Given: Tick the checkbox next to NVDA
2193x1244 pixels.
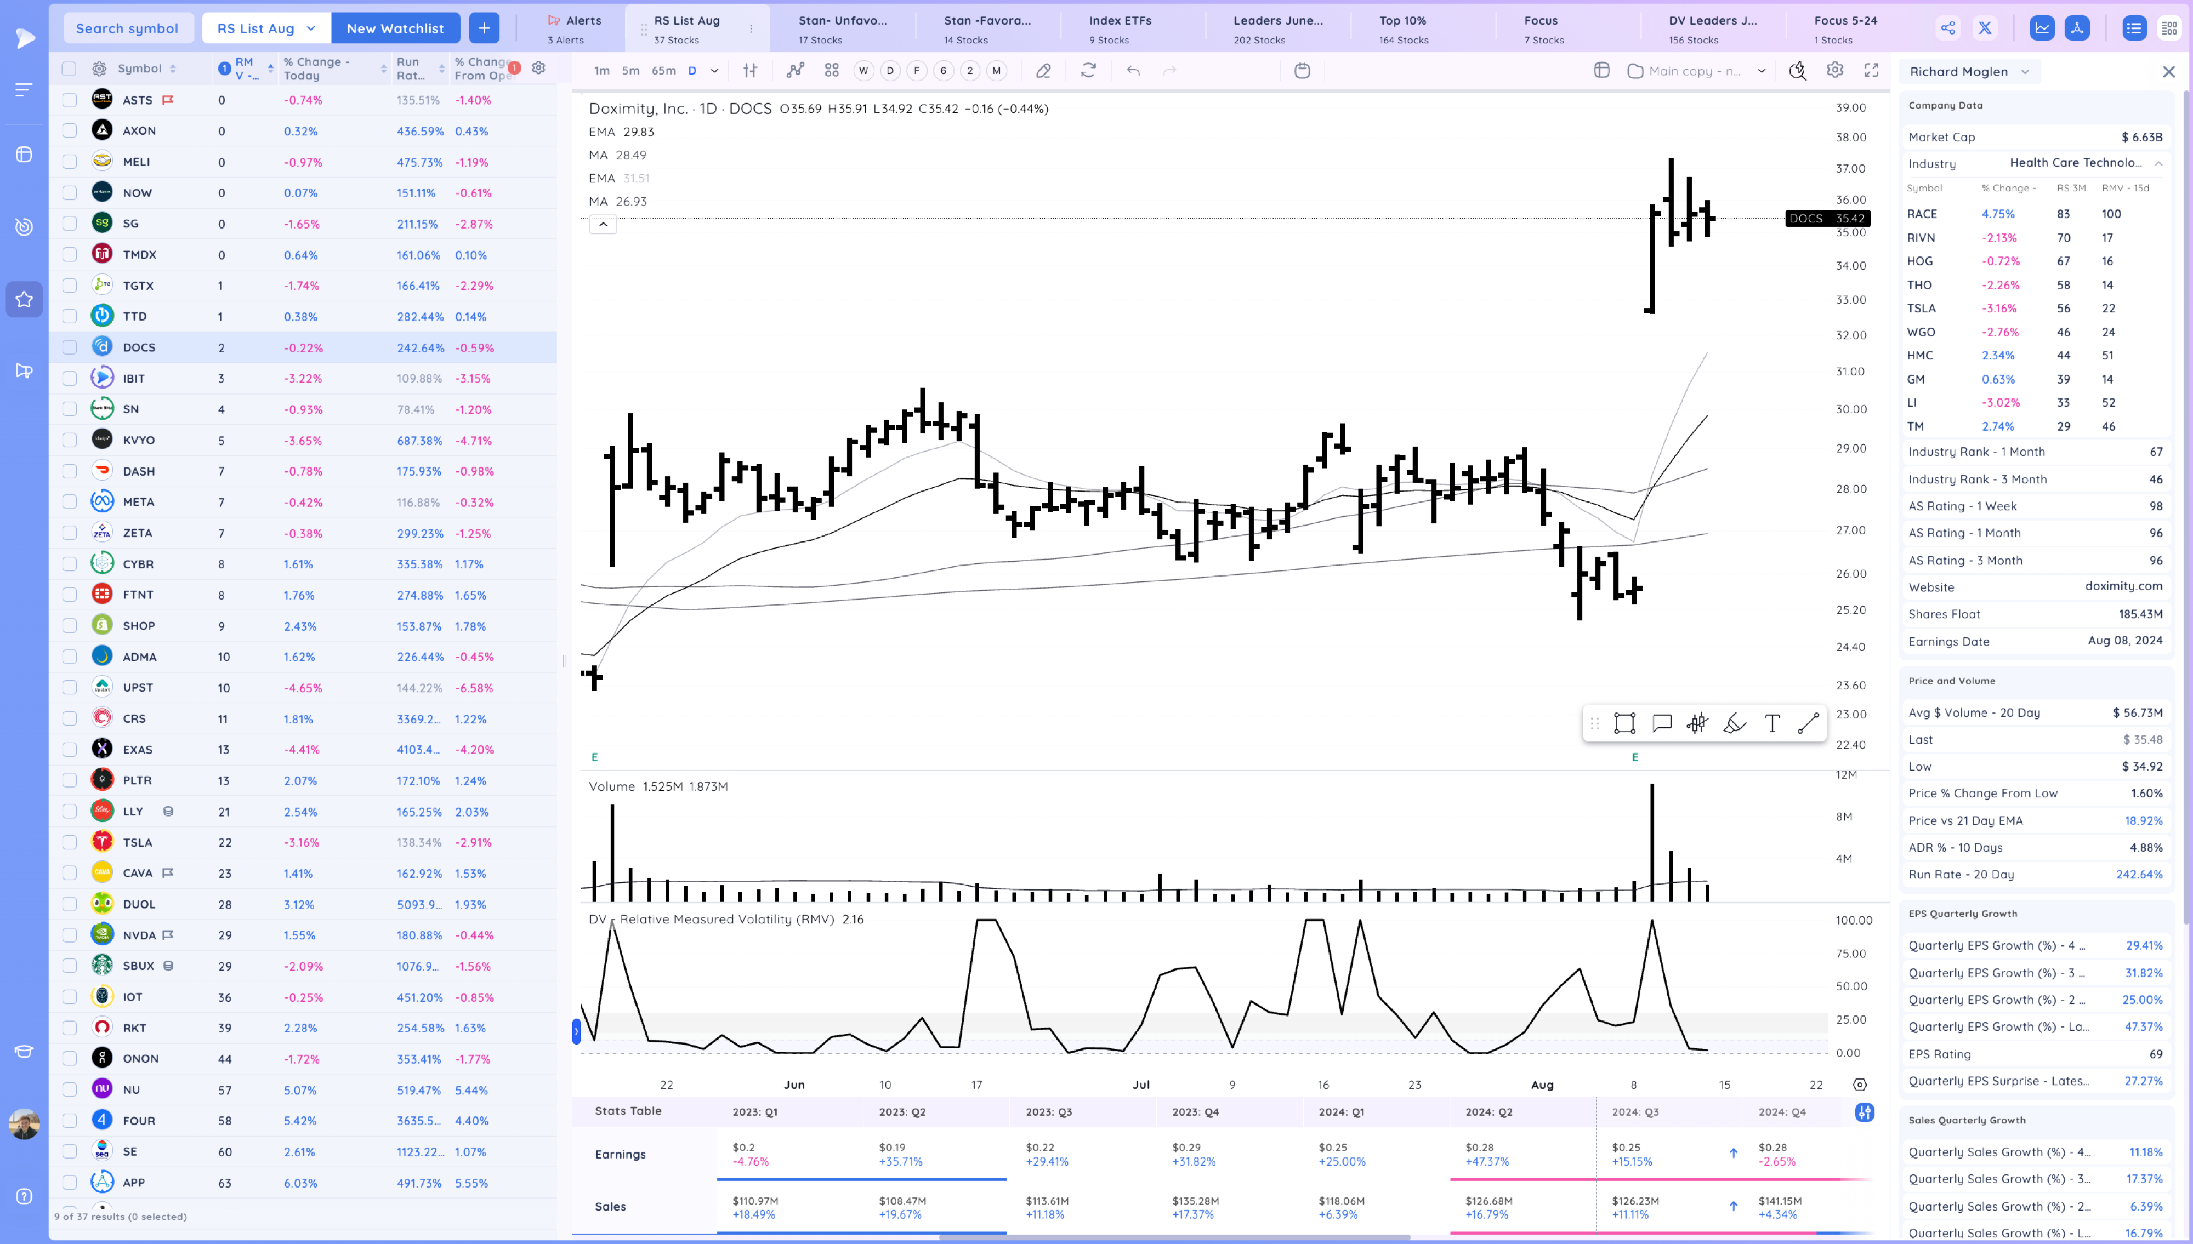Looking at the screenshot, I should click(69, 935).
